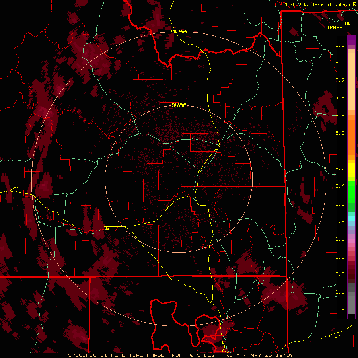Click the '50 NMI' range ring label
This screenshot has height=358, width=358.
point(179,105)
